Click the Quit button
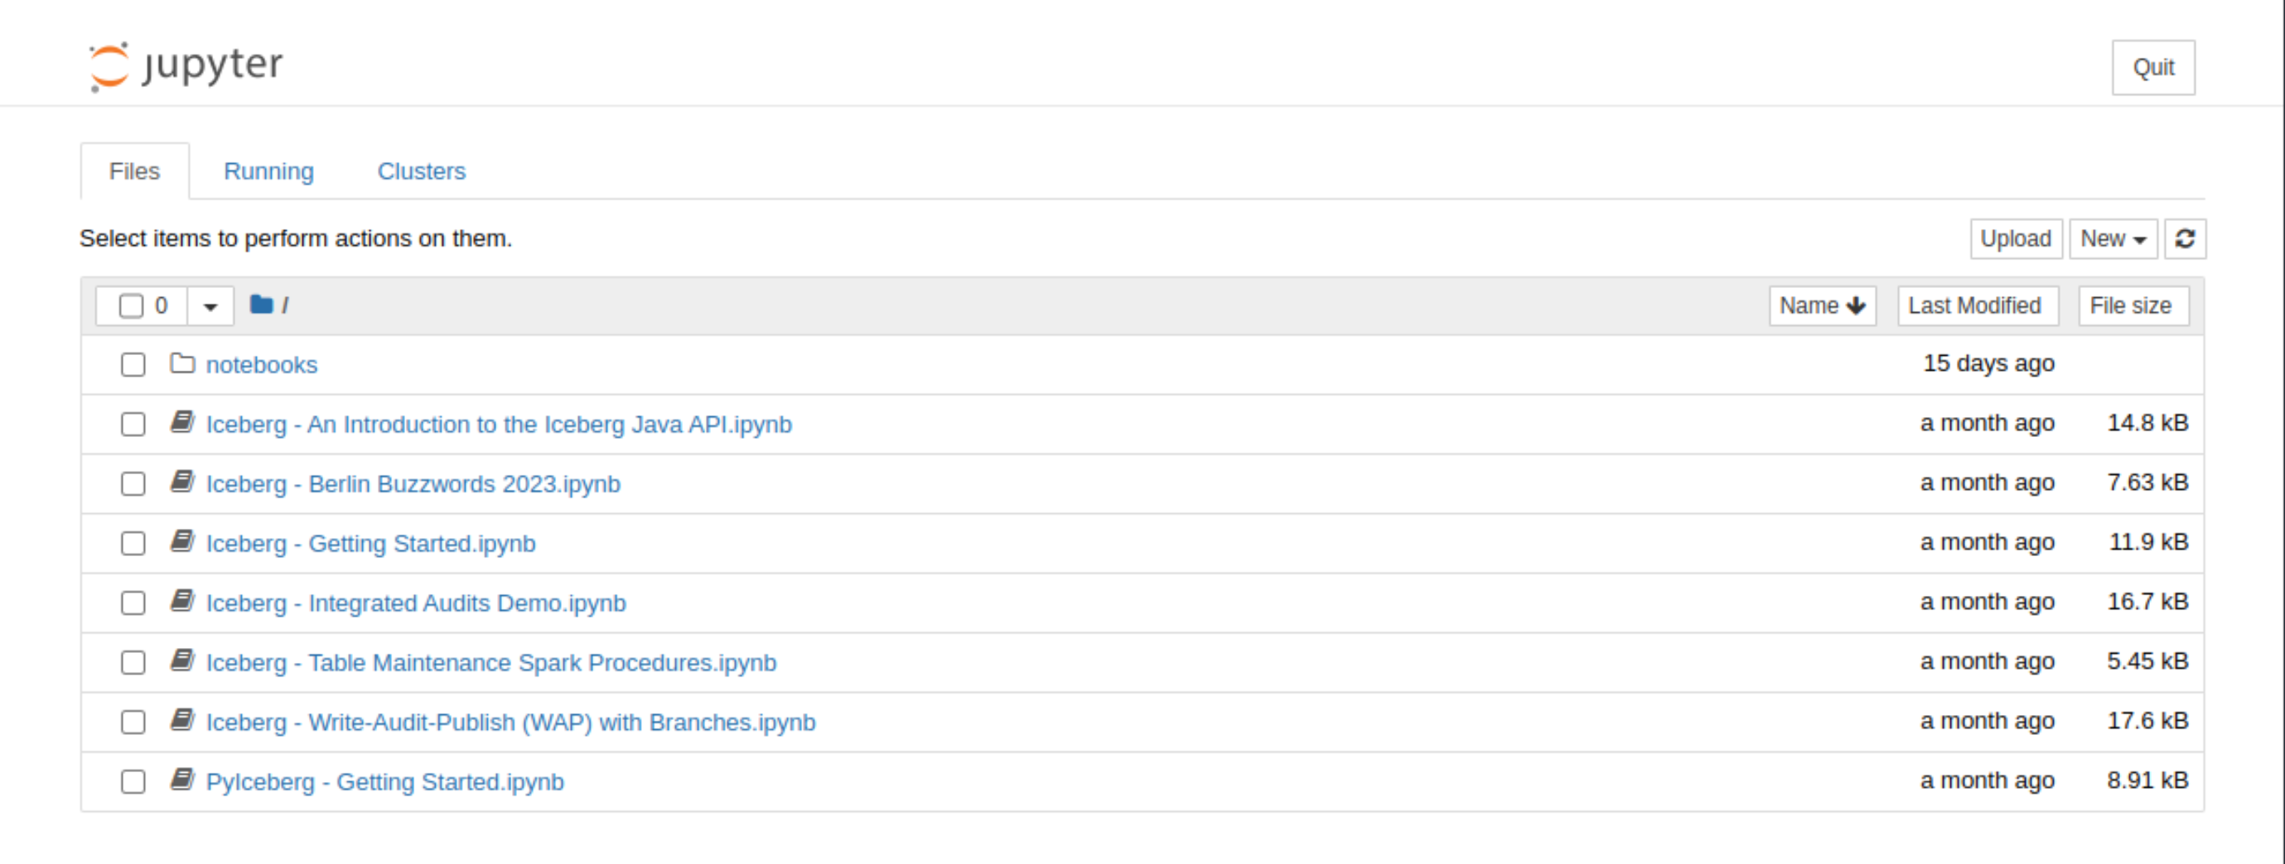The height and width of the screenshot is (864, 2285). pyautogui.click(x=2152, y=67)
